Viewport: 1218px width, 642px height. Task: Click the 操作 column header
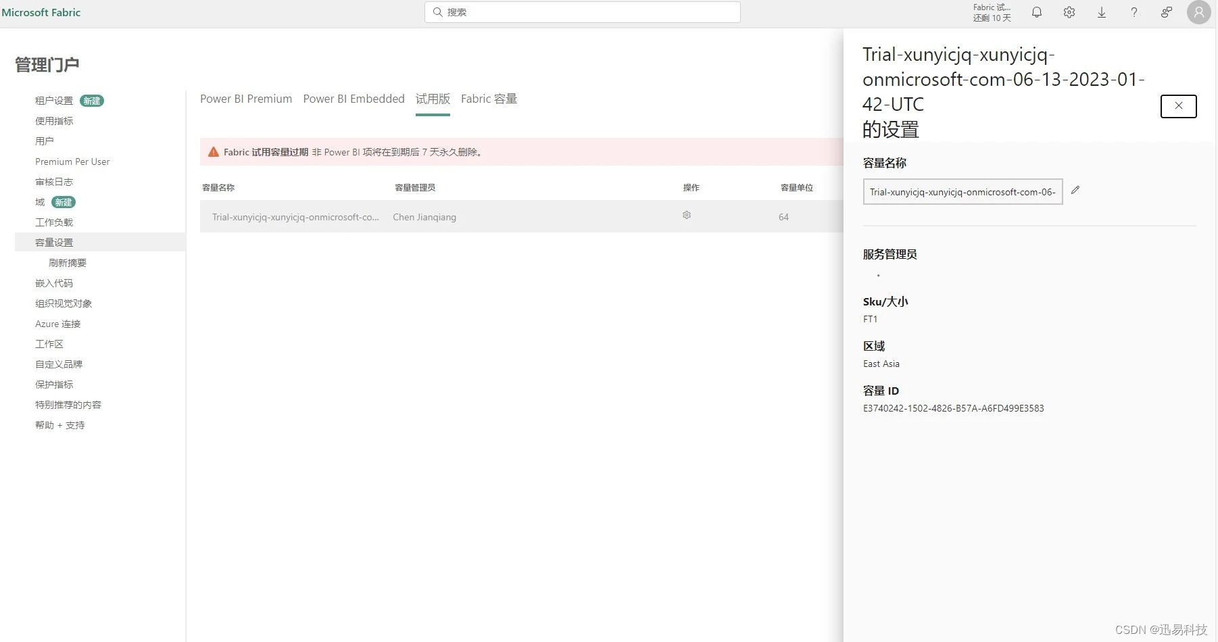click(x=691, y=187)
